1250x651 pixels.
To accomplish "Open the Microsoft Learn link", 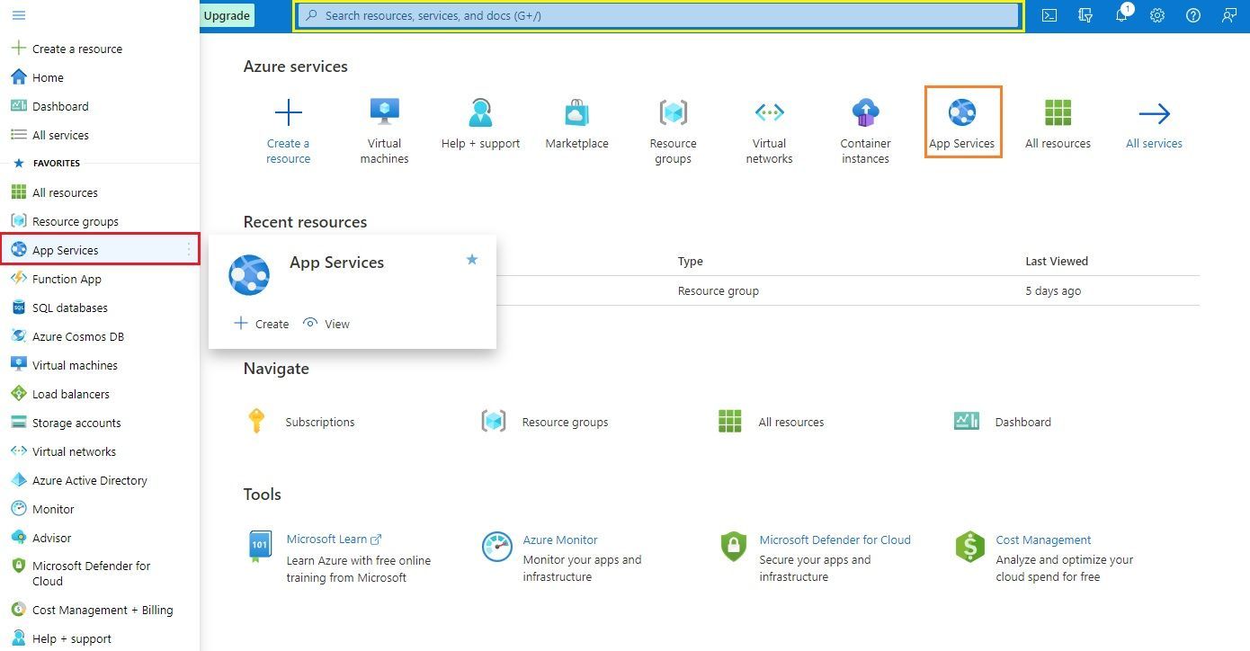I will [x=334, y=540].
